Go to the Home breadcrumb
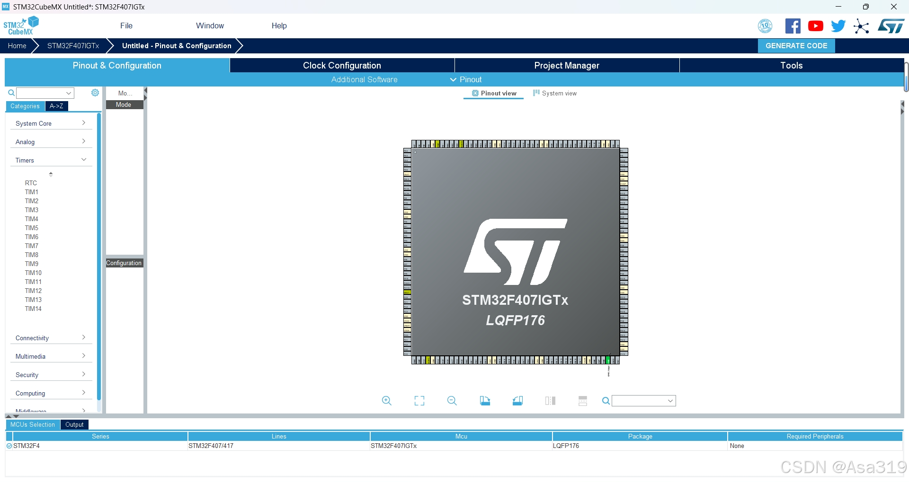The image size is (909, 482). [17, 46]
